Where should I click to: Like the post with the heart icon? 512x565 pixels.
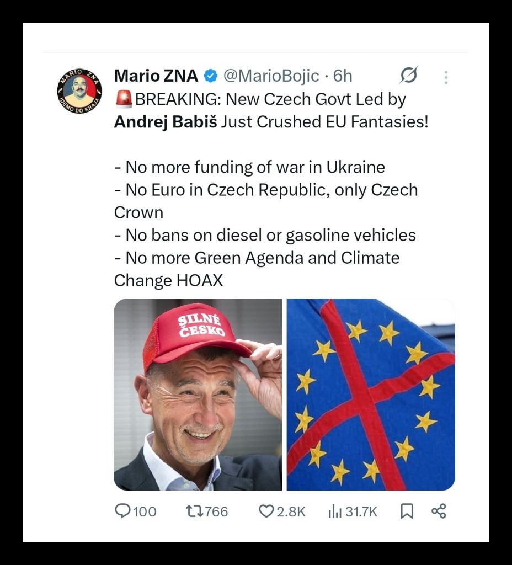point(266,511)
